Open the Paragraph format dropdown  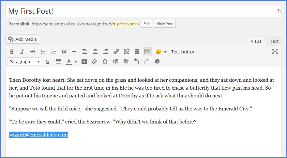(25, 62)
